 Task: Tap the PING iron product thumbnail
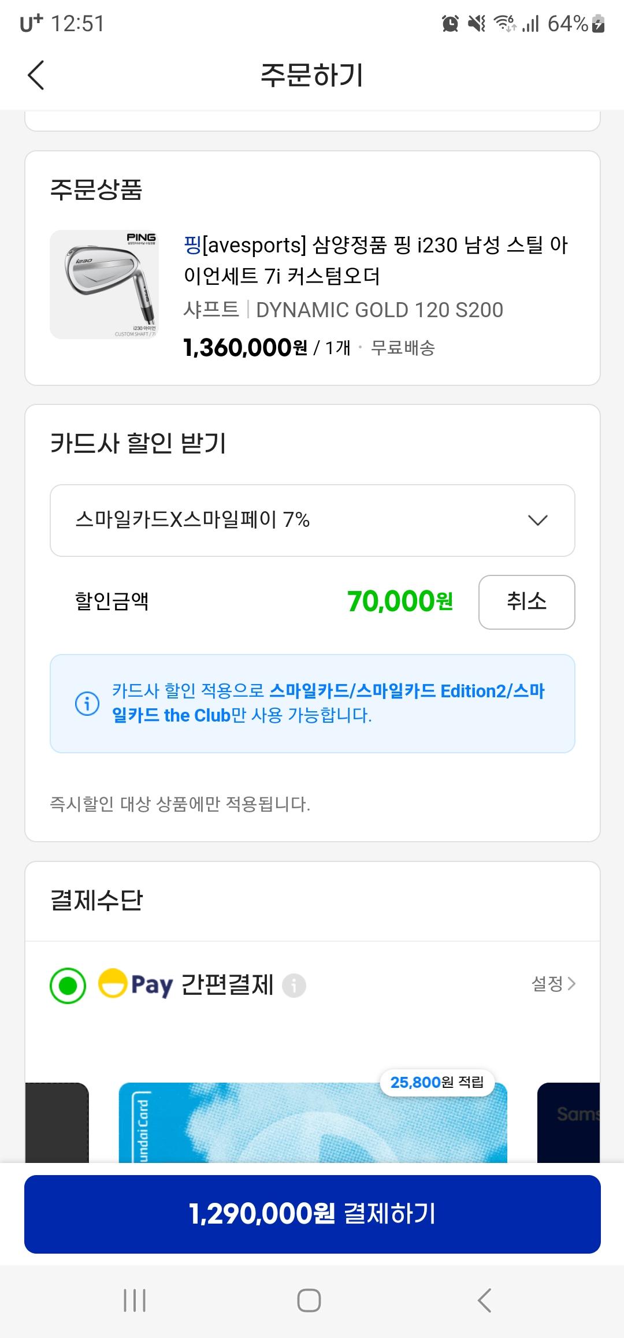point(103,284)
